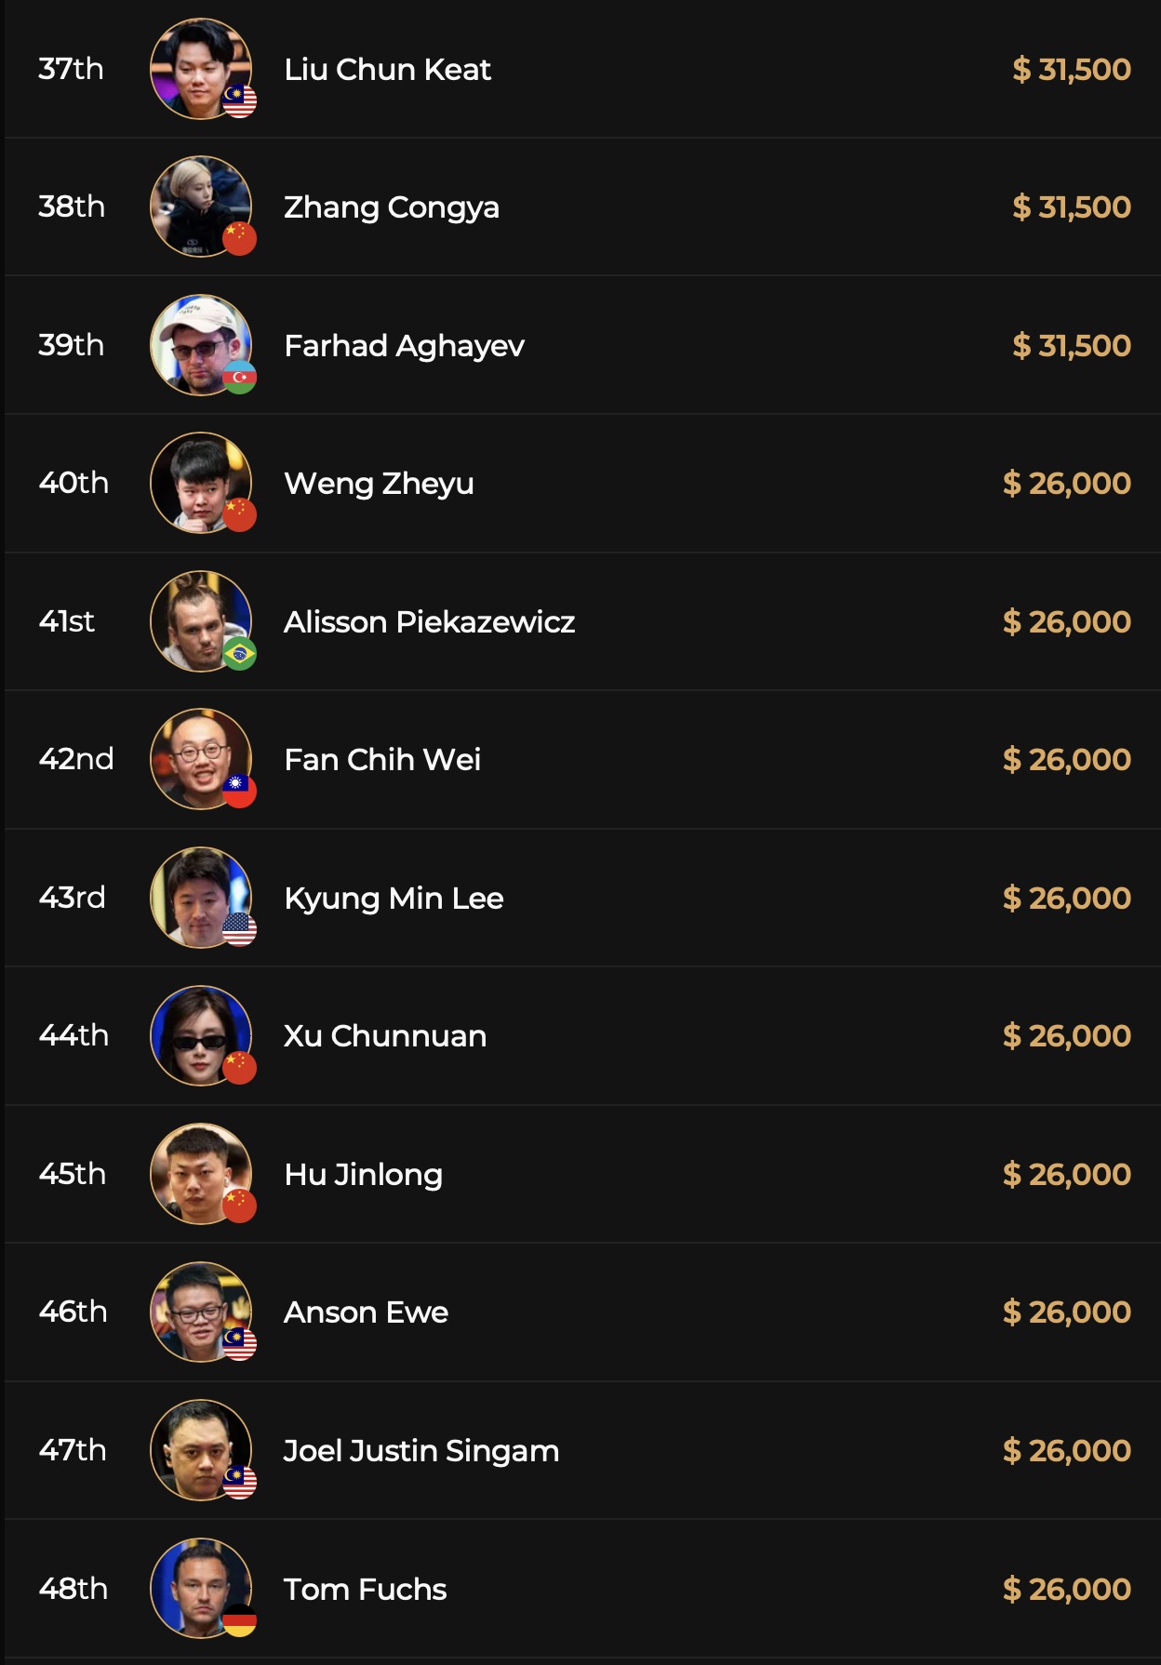Select Joel Justin Singam's name
The width and height of the screenshot is (1161, 1665).
[420, 1451]
